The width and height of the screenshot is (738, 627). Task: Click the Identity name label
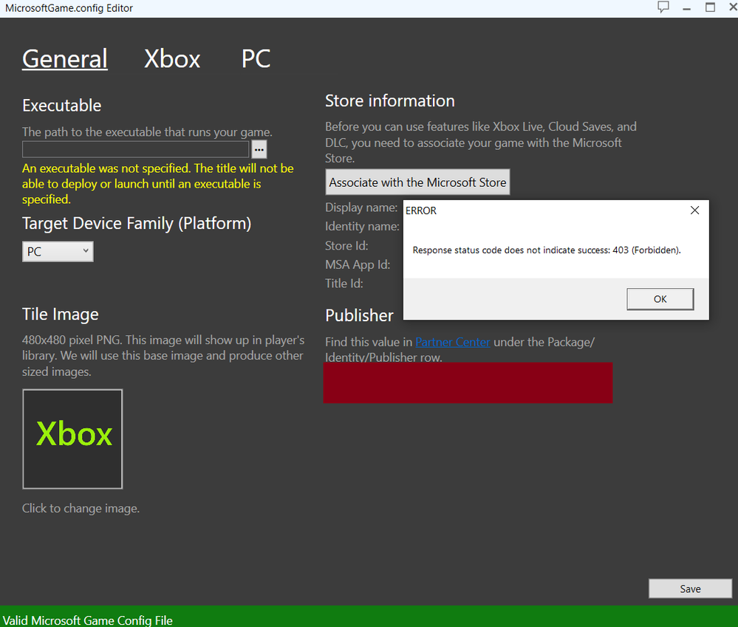coord(362,226)
